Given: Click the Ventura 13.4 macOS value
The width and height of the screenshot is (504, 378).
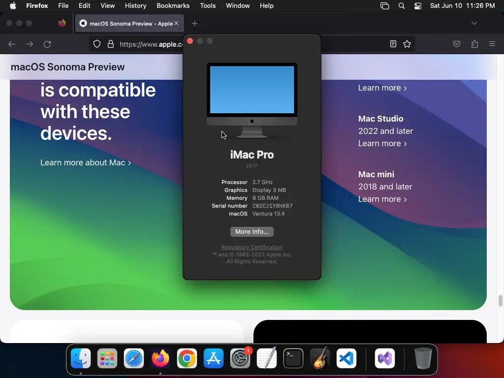Looking at the screenshot, I should (268, 214).
